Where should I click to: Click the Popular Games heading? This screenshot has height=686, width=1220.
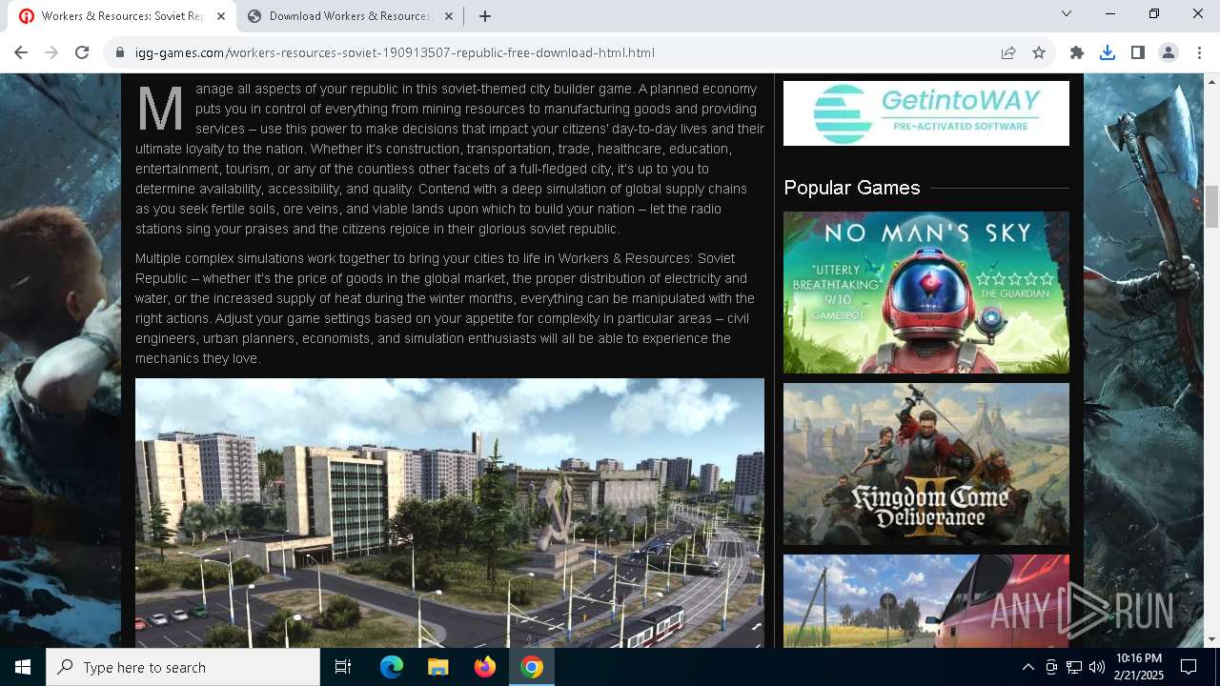tap(852, 188)
